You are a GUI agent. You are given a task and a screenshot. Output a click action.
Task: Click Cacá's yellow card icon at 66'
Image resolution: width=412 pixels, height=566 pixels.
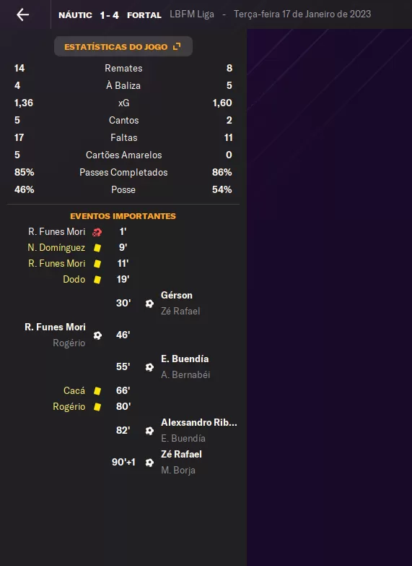(97, 391)
